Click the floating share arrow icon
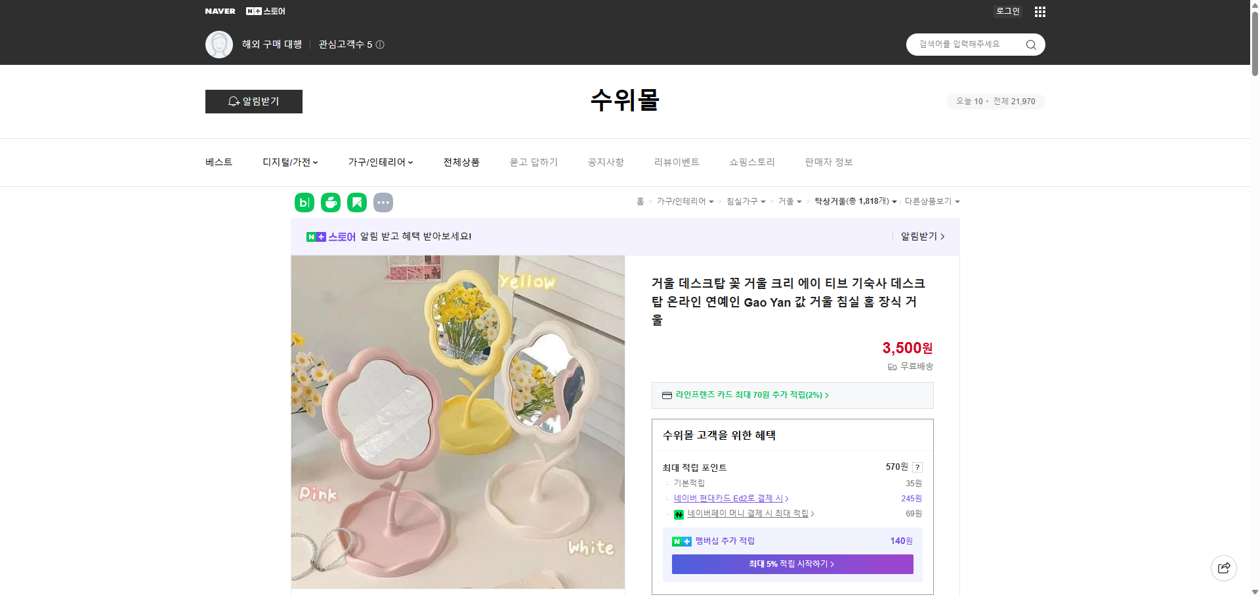The width and height of the screenshot is (1260, 597). [x=1223, y=568]
